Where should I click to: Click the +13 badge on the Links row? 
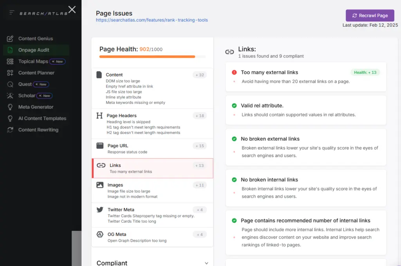click(200, 166)
